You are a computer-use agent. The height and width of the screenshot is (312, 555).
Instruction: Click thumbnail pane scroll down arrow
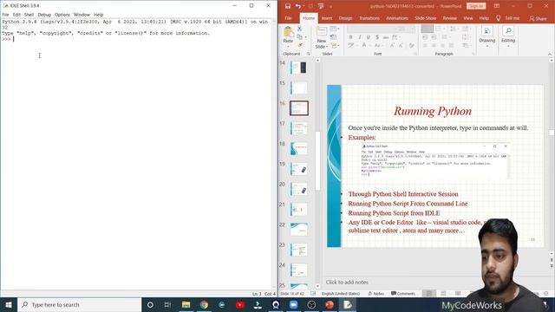317,286
